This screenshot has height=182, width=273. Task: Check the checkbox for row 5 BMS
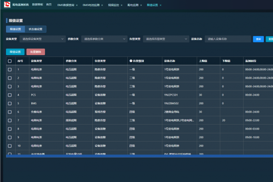[x=10, y=103]
